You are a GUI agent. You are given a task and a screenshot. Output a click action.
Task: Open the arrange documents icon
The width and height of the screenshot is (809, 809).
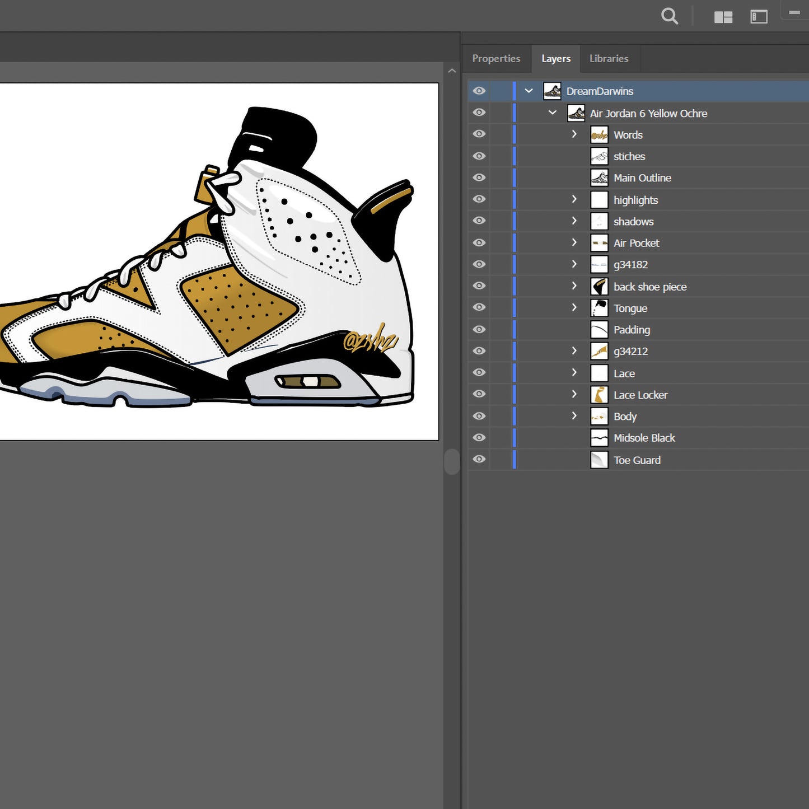coord(723,17)
